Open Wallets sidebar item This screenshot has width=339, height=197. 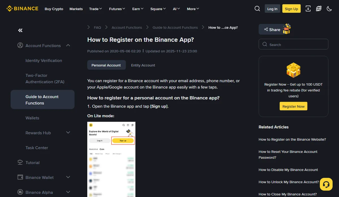32,118
